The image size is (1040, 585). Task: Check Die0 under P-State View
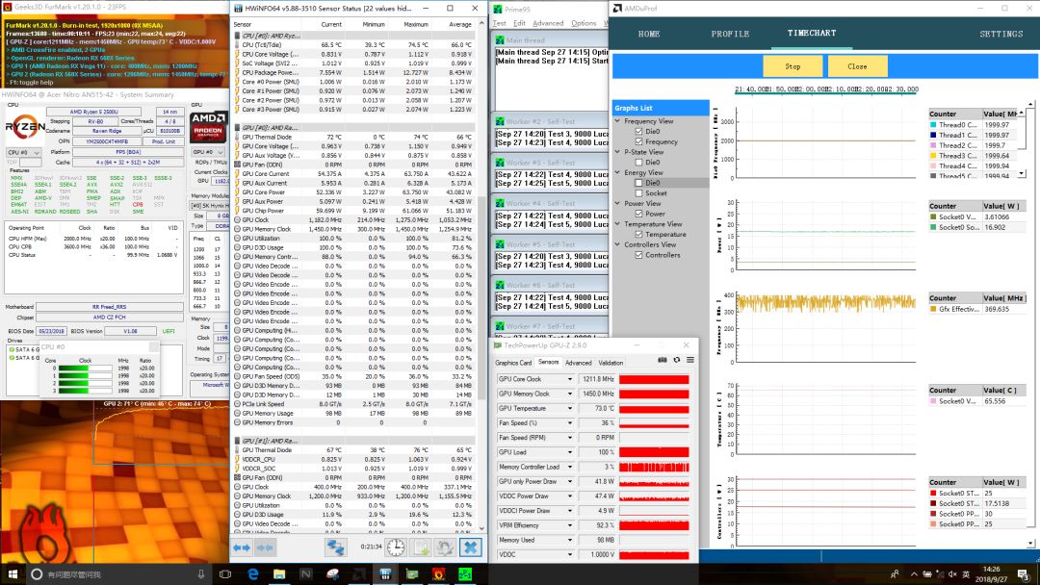[x=638, y=163]
